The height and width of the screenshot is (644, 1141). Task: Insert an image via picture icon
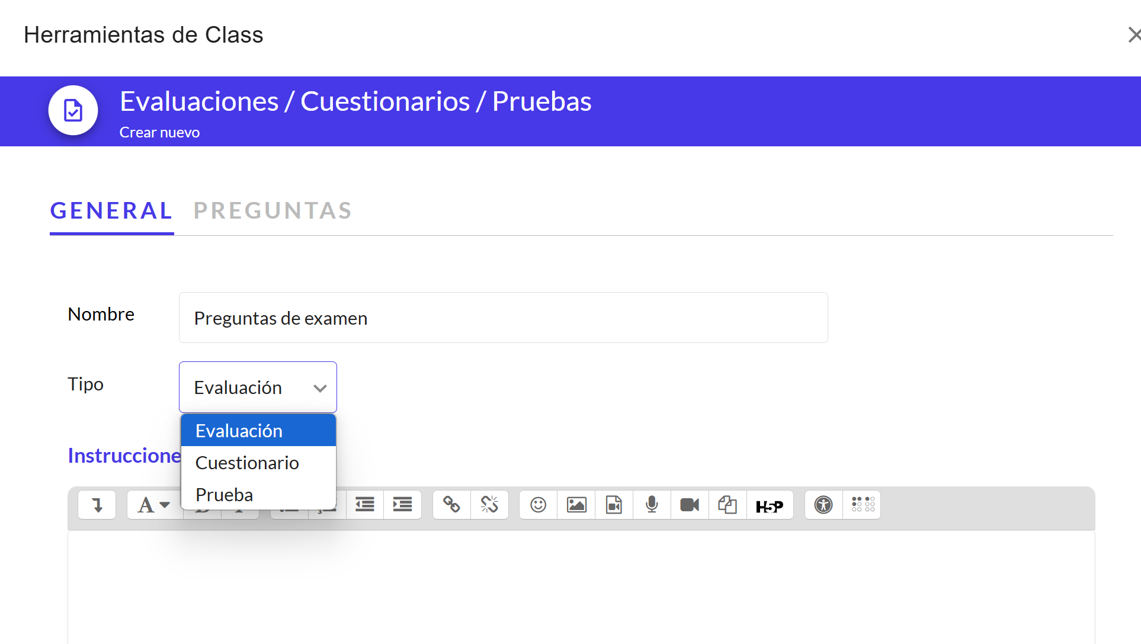[576, 505]
